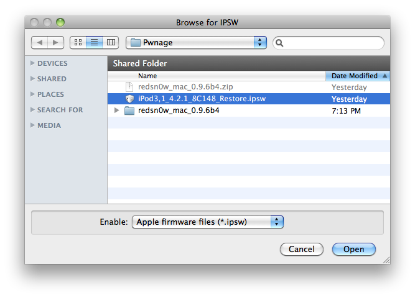Expand the MEDIA sidebar section
This screenshot has height=298, width=415.
32,125
